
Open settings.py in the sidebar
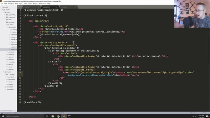coord(12,79)
